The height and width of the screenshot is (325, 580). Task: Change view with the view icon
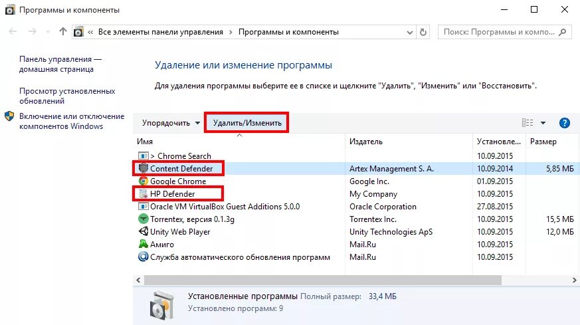coord(528,123)
